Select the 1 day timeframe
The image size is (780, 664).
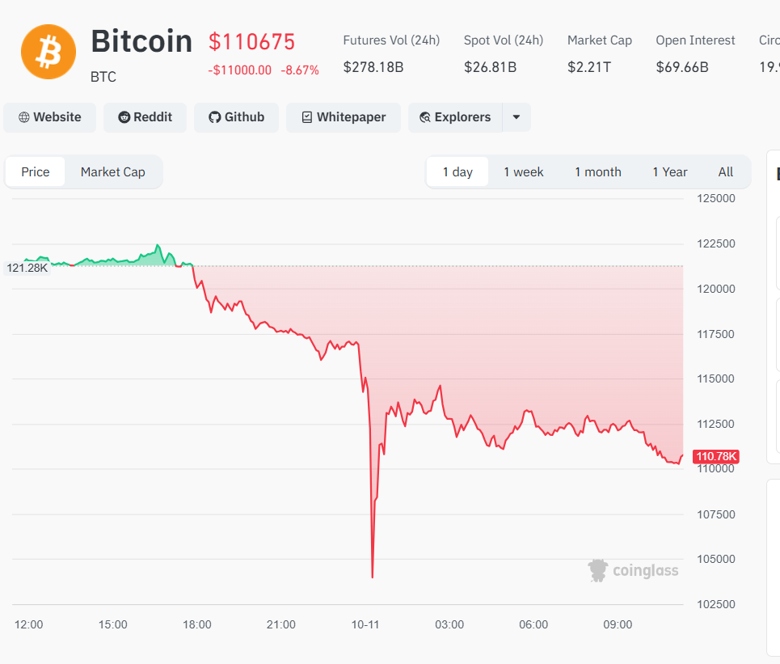[457, 171]
